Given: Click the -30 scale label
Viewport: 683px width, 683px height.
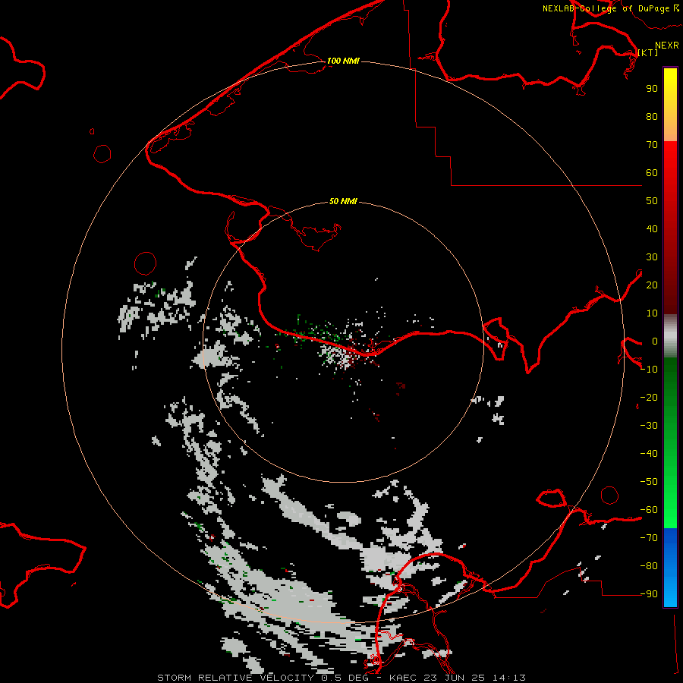Looking at the screenshot, I should pyautogui.click(x=649, y=426).
